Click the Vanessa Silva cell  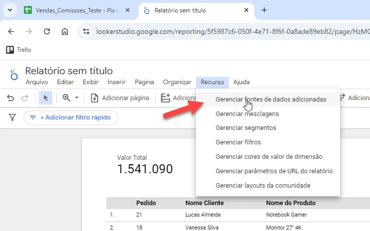pos(202,228)
